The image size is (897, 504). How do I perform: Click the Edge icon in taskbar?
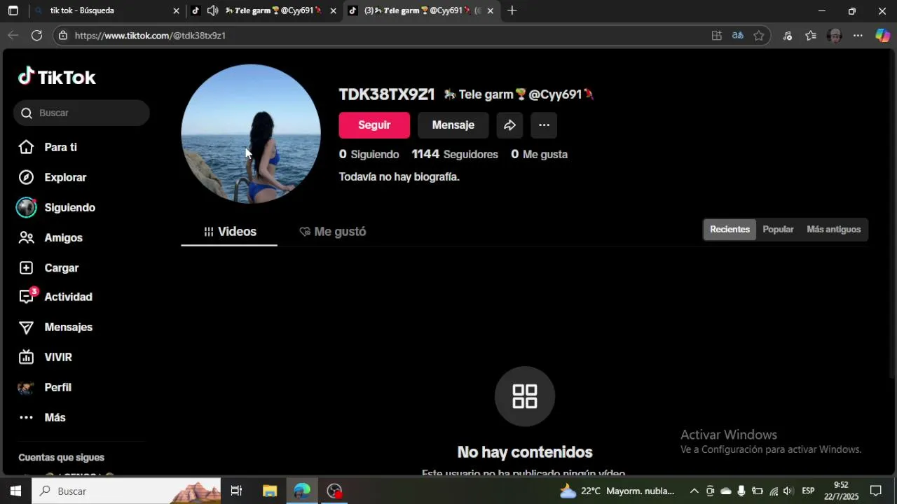click(302, 491)
